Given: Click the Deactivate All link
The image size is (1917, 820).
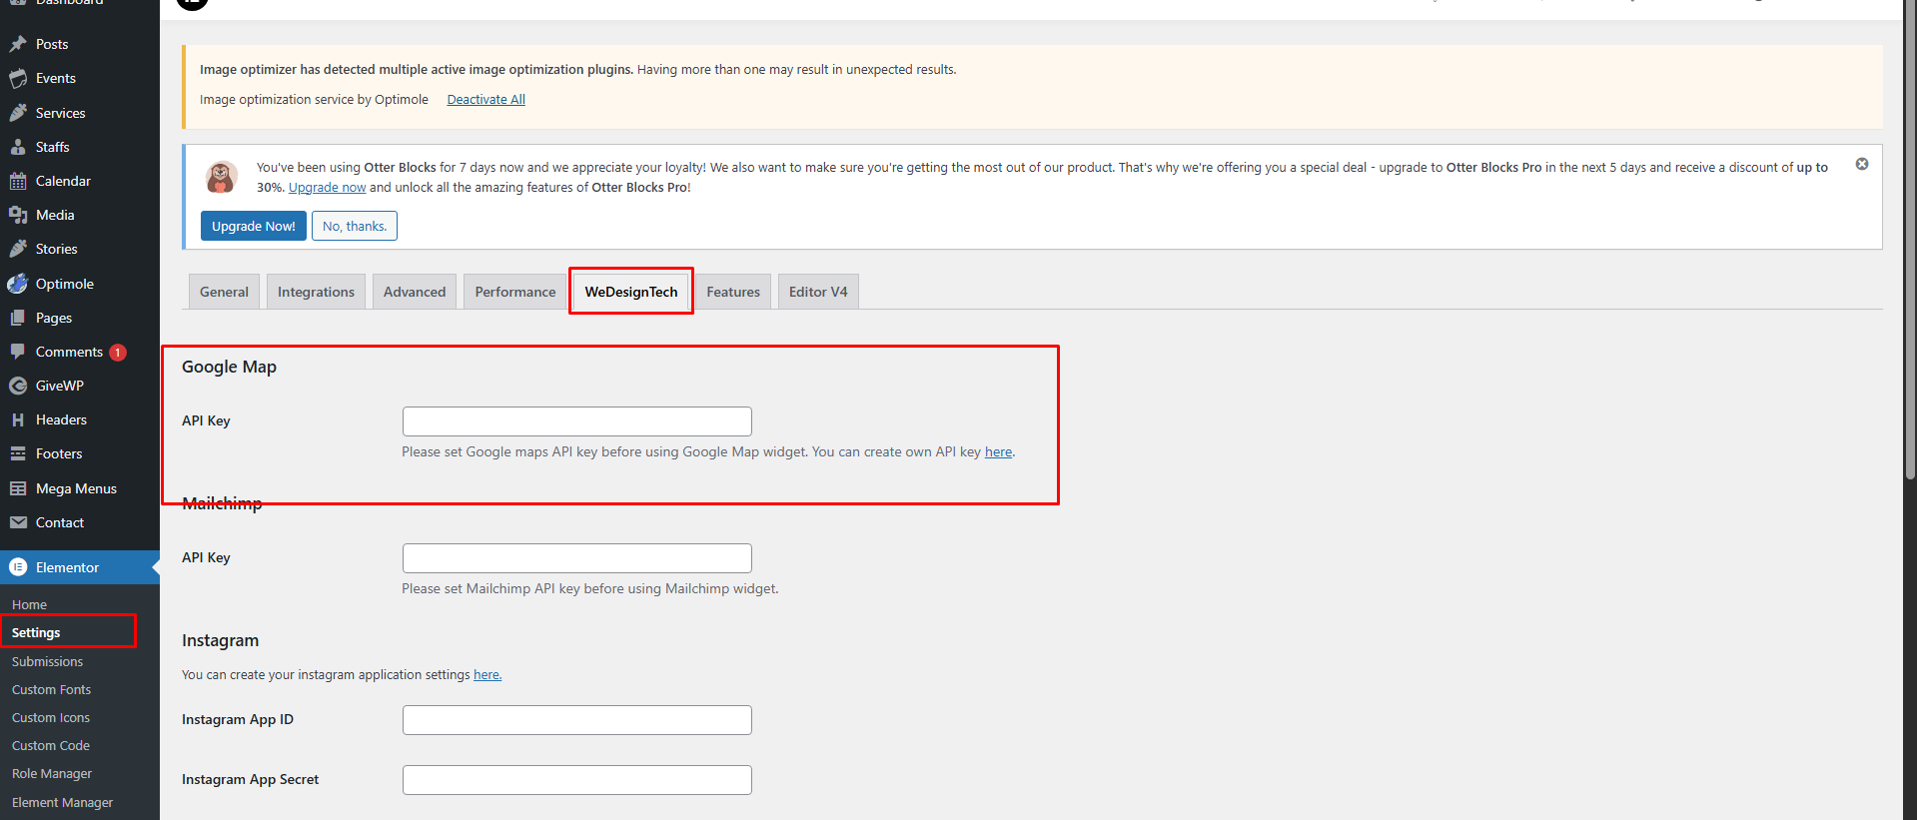Looking at the screenshot, I should pos(485,99).
